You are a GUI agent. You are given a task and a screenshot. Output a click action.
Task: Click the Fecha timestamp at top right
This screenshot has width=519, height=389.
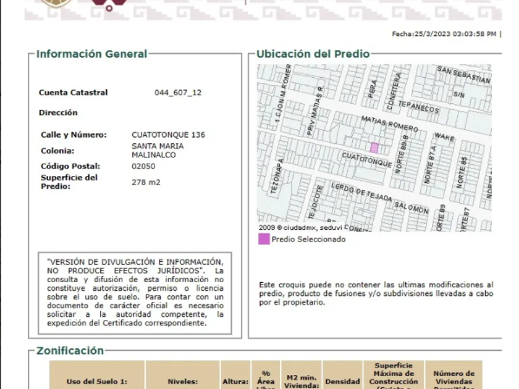444,34
